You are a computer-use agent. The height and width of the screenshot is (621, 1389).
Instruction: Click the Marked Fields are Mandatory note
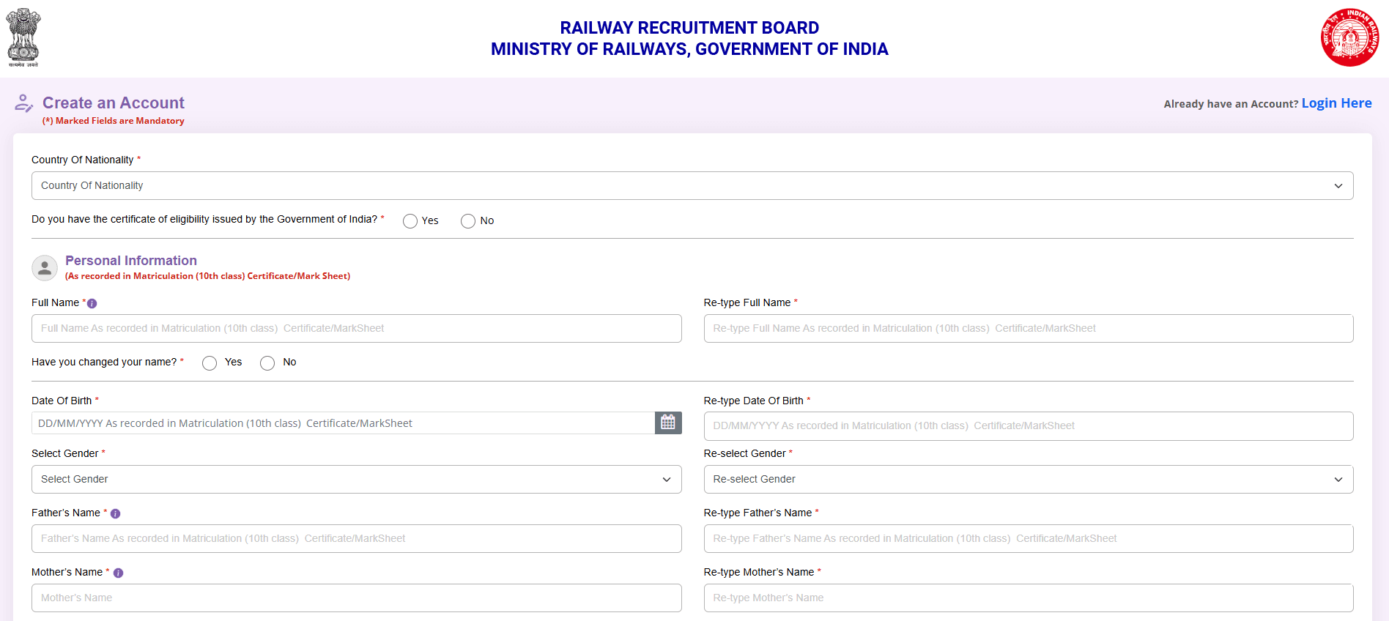[114, 122]
